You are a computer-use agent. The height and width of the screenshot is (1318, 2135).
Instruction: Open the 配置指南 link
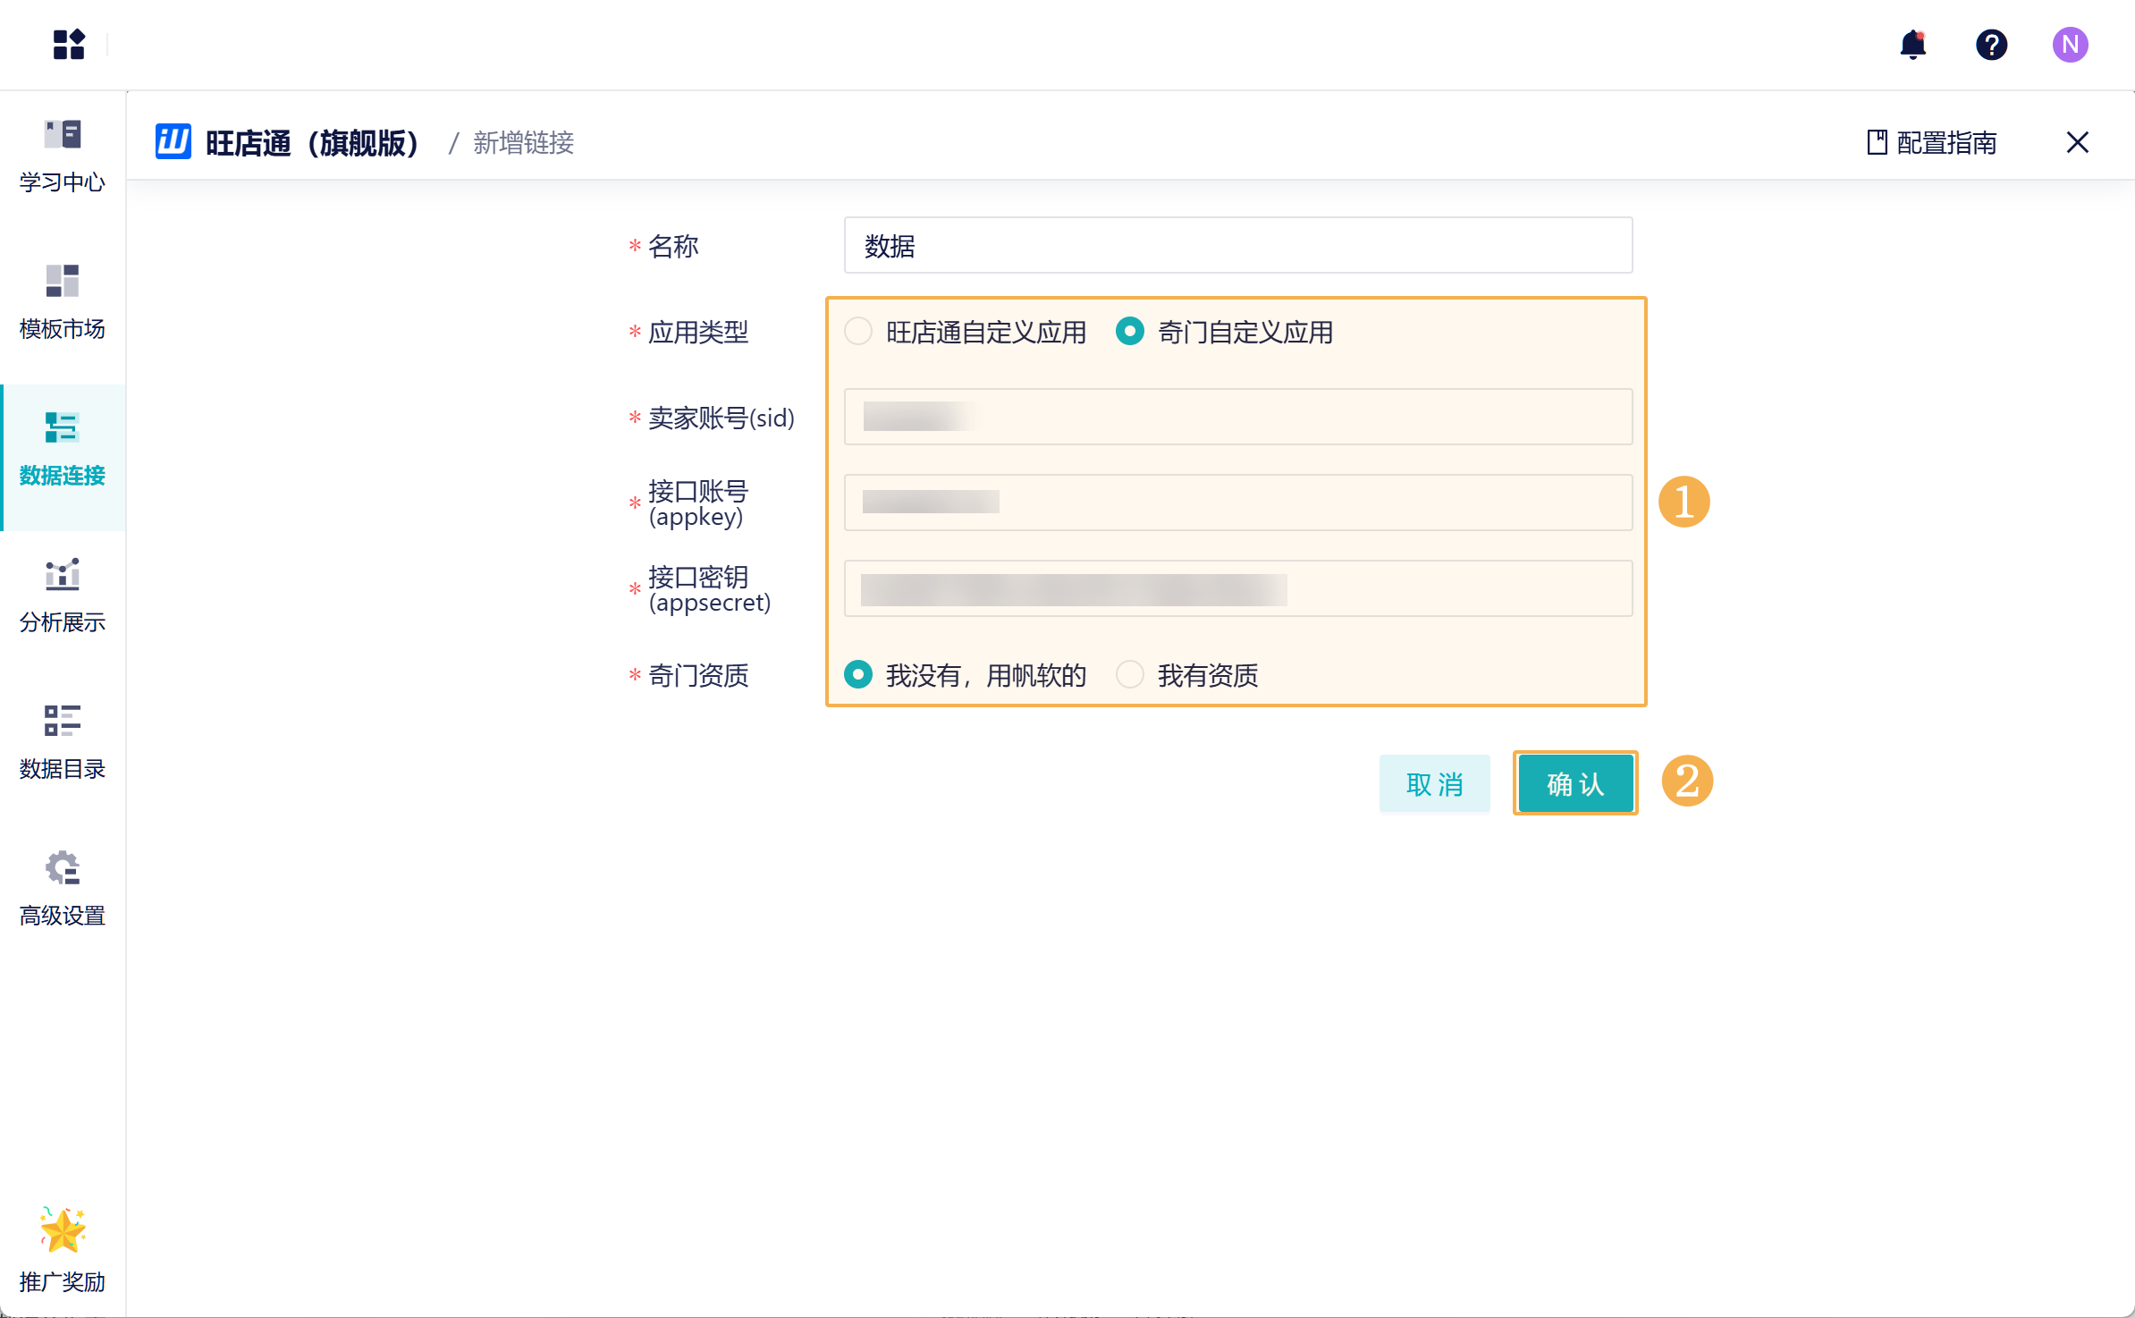pos(1932,142)
